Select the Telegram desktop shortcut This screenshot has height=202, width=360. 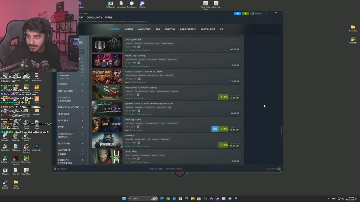(x=5, y=172)
